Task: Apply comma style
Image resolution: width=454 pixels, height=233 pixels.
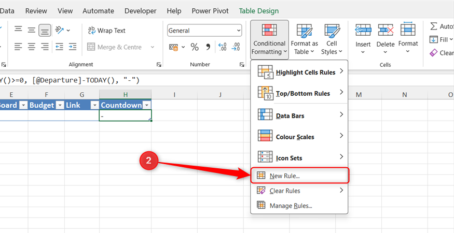Action: (x=208, y=47)
